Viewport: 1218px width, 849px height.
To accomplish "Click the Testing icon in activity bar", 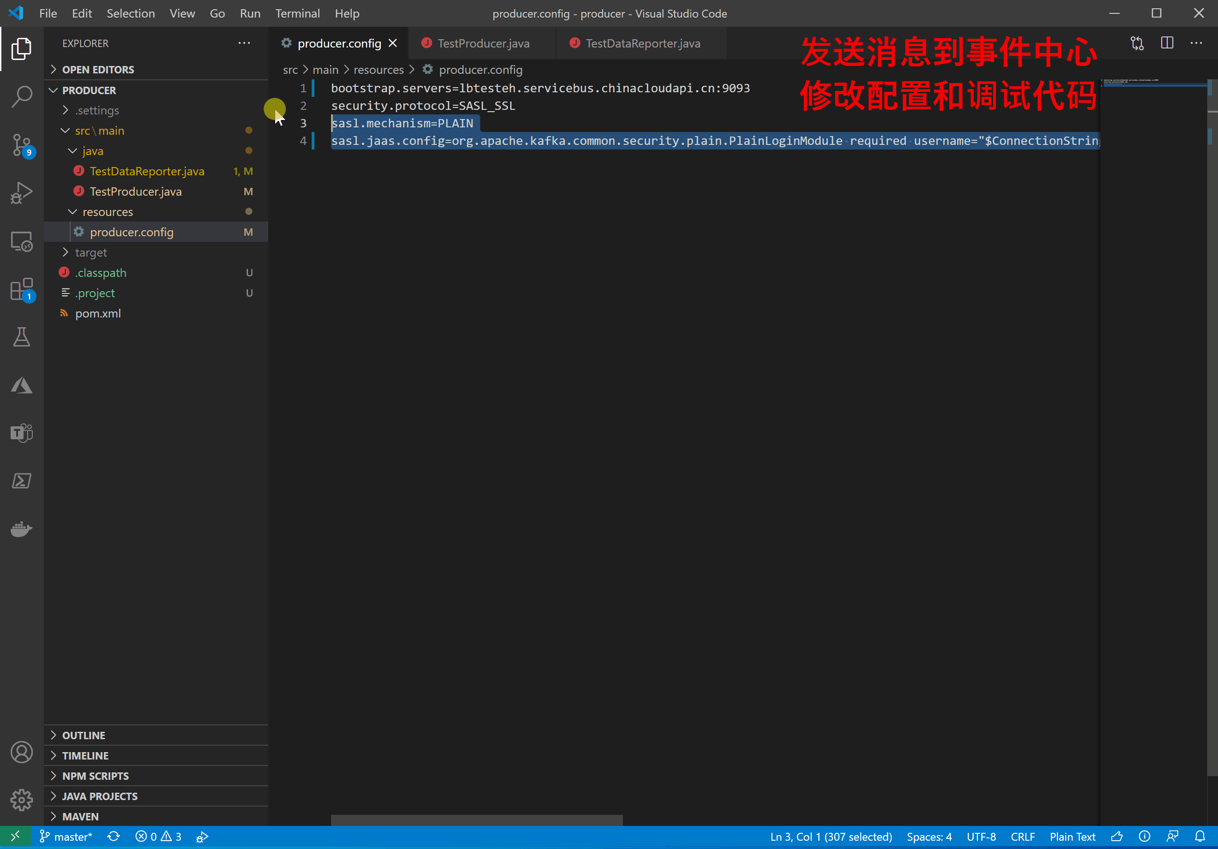I will [22, 337].
